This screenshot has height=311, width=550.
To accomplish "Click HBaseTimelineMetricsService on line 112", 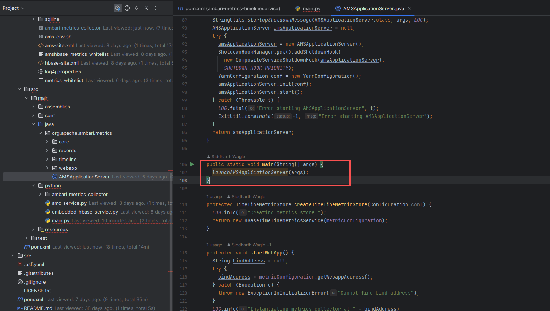I will pyautogui.click(x=284, y=220).
